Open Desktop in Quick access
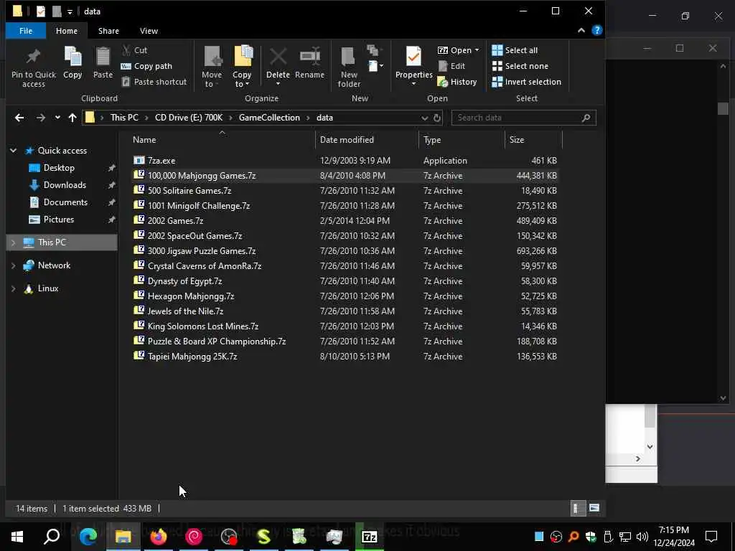The image size is (735, 551). coord(59,168)
